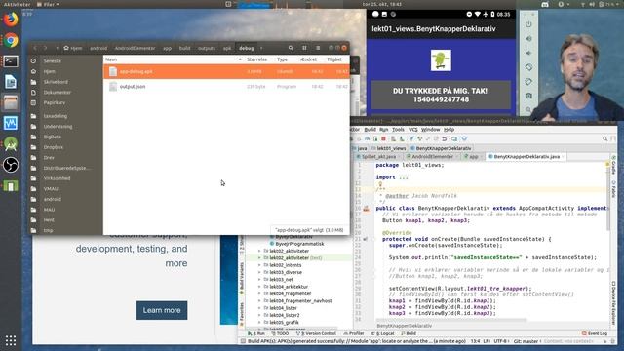Expand lekt04_fragmenter_navhost tree node
This screenshot has width=624, height=351.
point(259,301)
